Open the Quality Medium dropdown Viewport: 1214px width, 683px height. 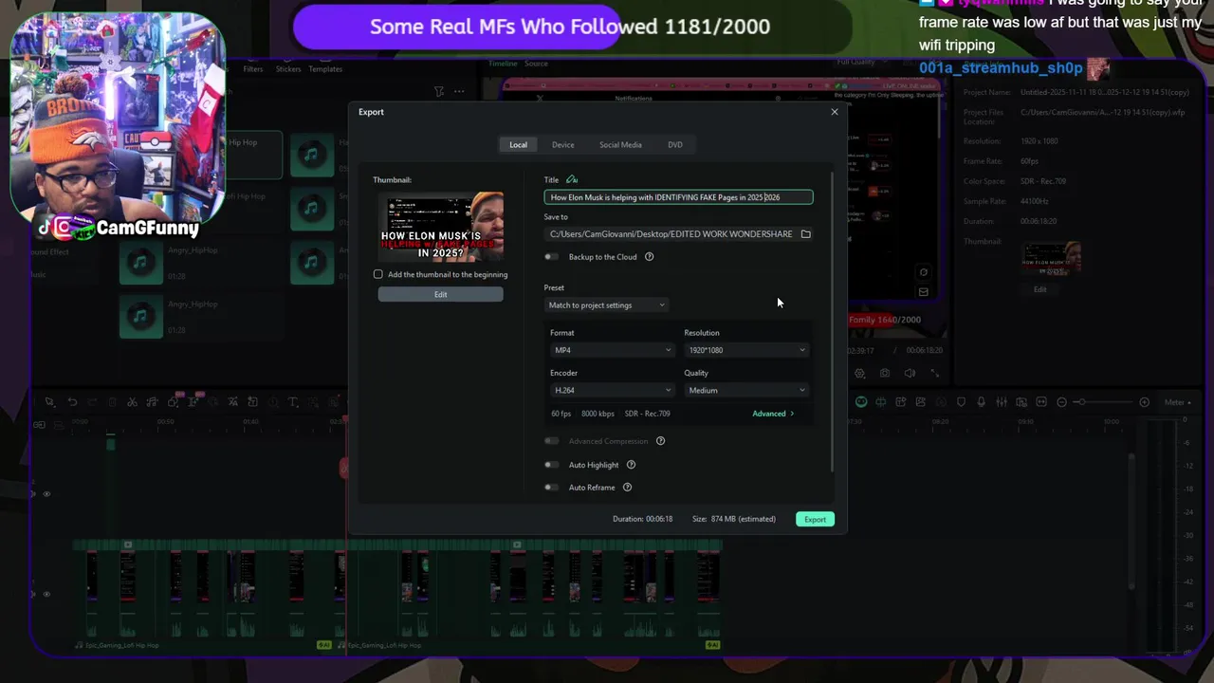746,390
